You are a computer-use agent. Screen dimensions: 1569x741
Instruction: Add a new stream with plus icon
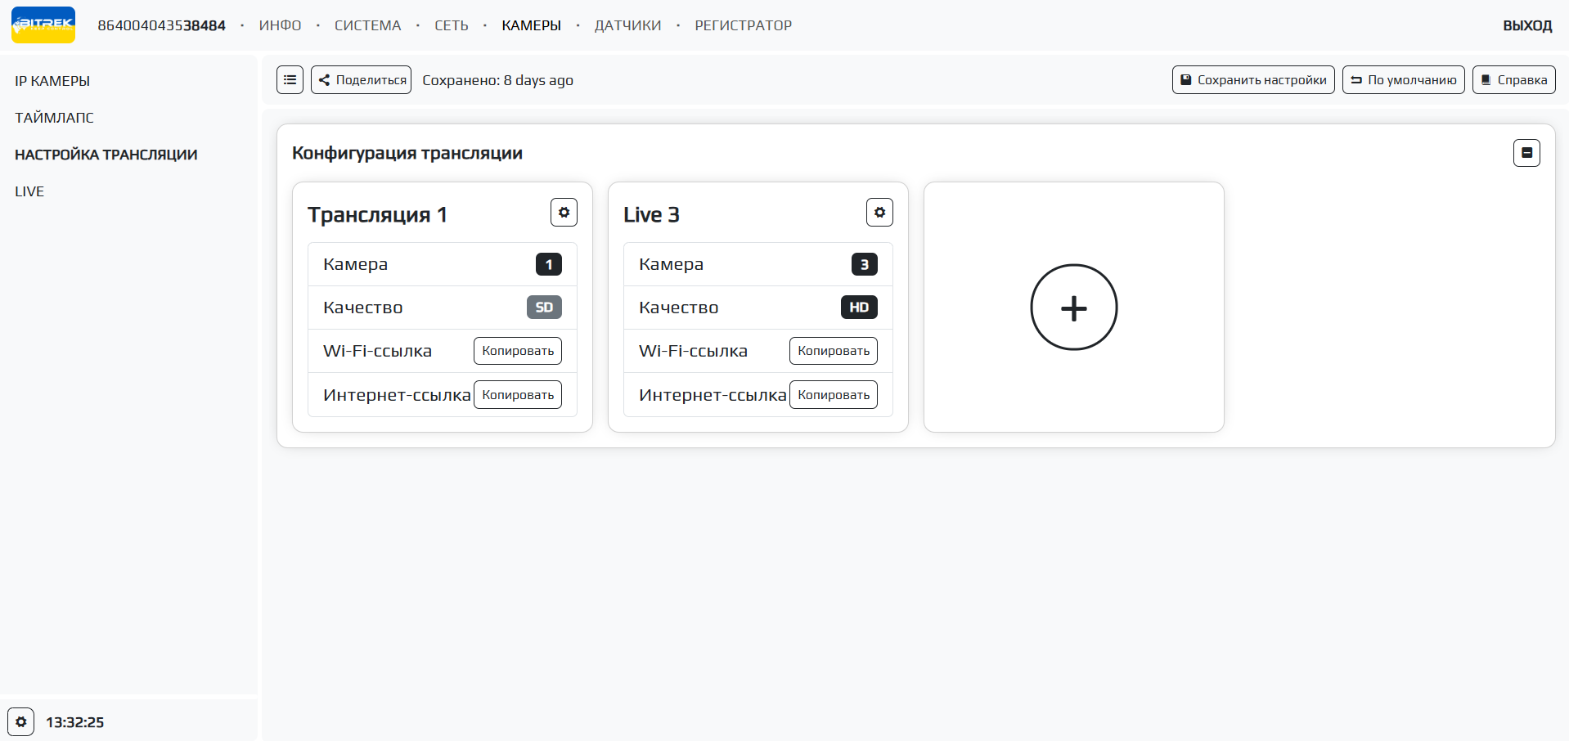click(1073, 308)
